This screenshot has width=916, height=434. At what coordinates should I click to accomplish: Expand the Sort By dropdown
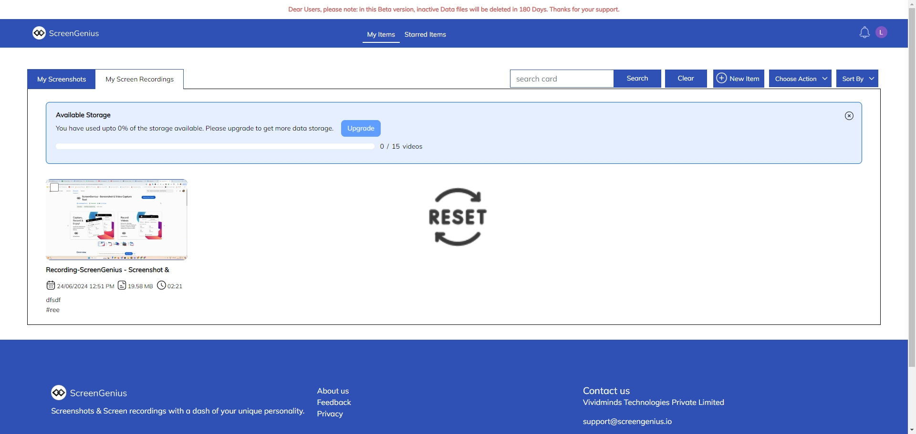coord(857,79)
